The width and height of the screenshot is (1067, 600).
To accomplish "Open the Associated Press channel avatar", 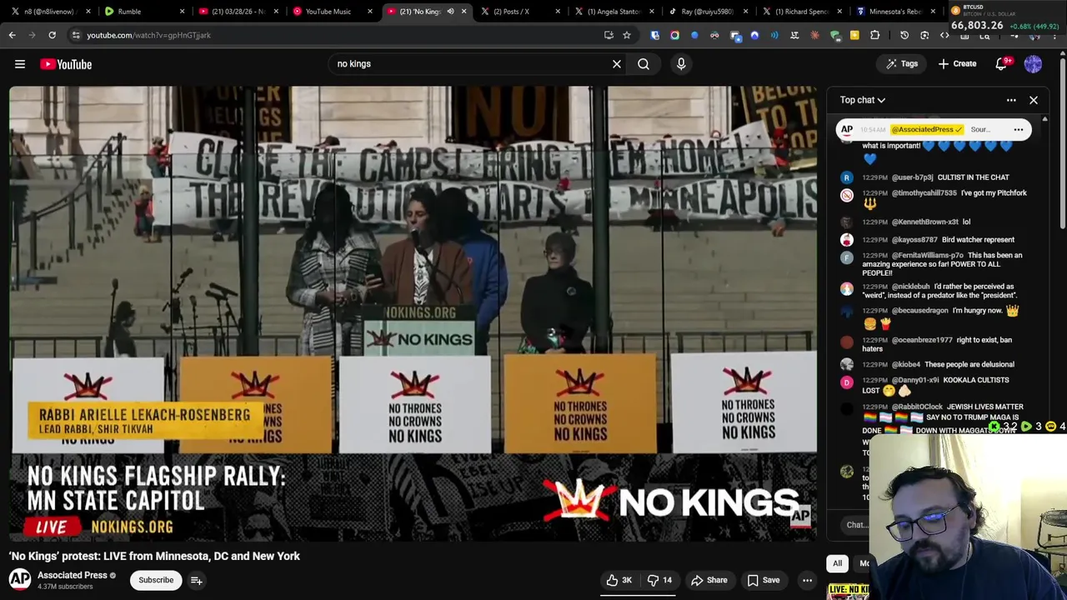I will tap(20, 579).
